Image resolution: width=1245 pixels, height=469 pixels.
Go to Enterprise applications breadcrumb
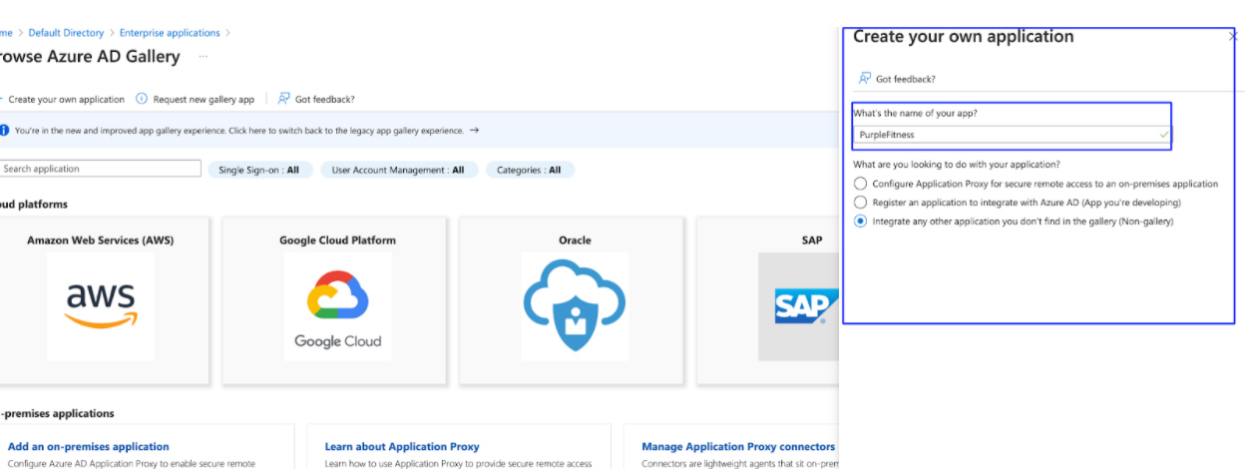pyautogui.click(x=170, y=33)
